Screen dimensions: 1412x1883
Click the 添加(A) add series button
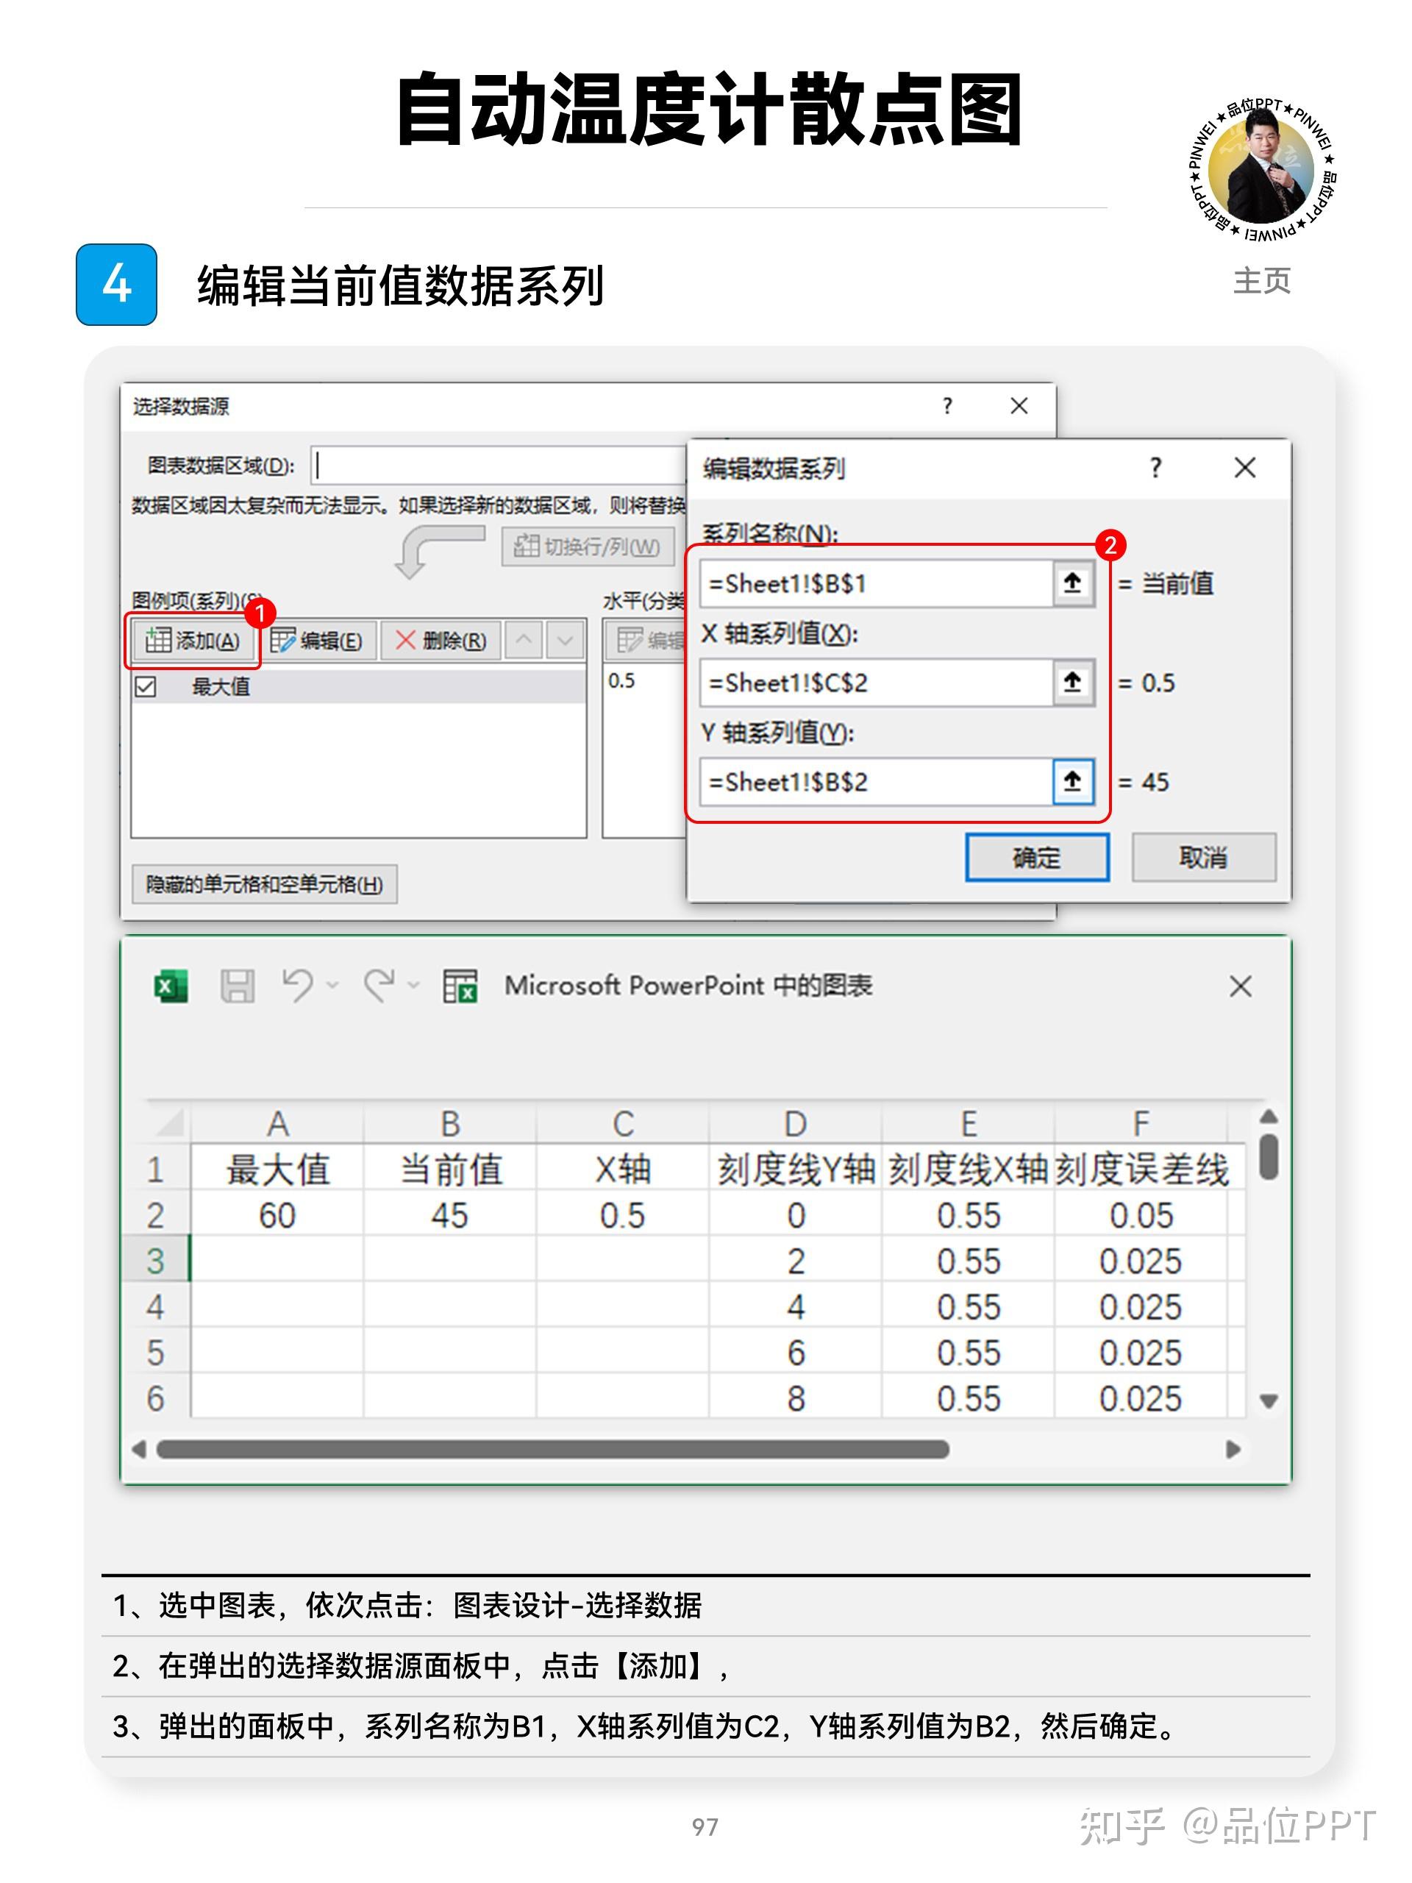pos(193,640)
